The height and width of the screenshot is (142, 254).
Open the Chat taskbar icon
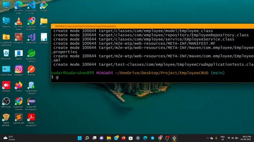[102, 138]
